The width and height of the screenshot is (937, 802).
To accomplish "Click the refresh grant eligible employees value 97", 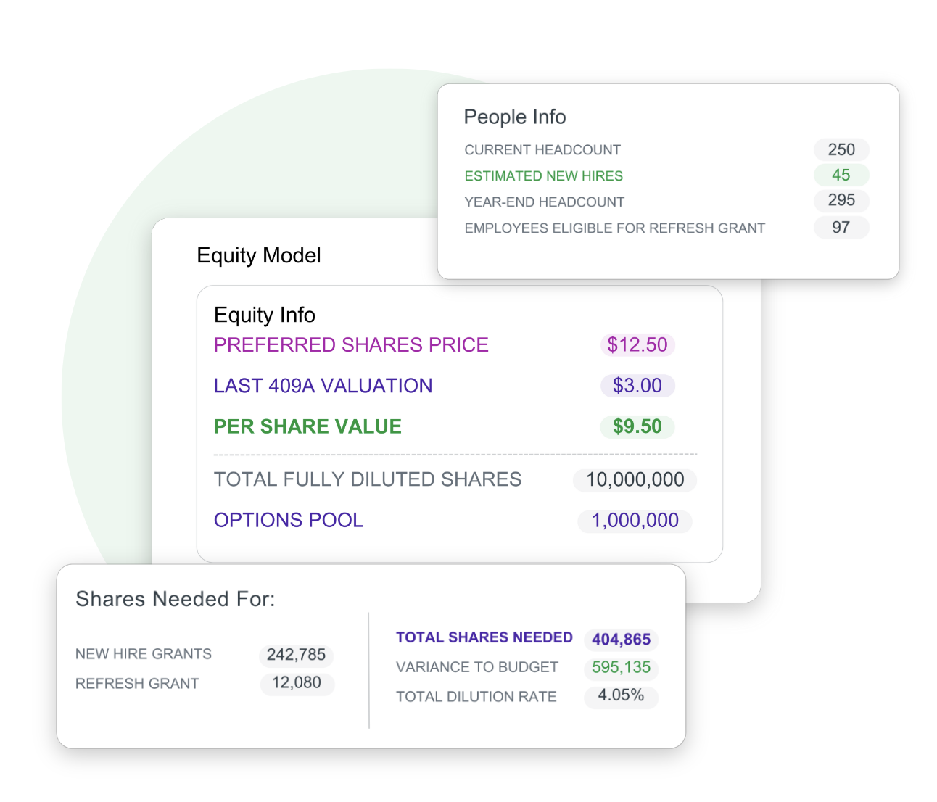I will [x=841, y=227].
